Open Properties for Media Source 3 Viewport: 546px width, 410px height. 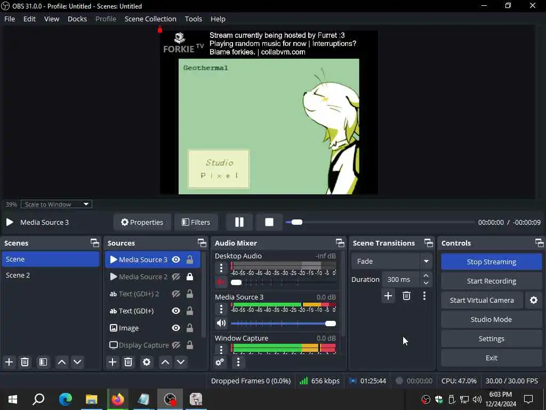[142, 222]
